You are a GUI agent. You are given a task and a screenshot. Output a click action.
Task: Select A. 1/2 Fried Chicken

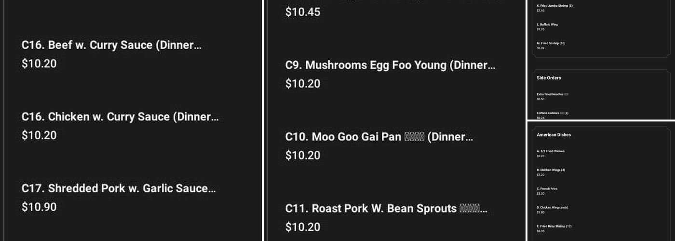coord(551,151)
